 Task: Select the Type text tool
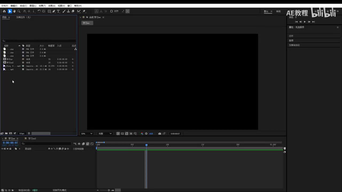(58, 11)
